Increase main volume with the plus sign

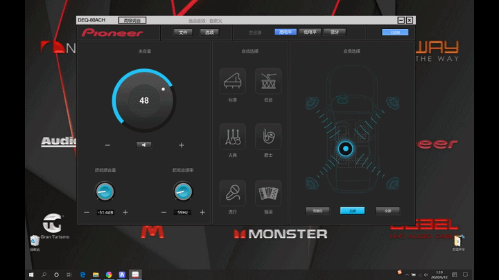(182, 145)
